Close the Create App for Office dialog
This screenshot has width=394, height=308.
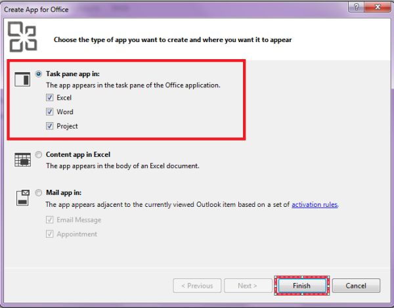tap(378, 7)
